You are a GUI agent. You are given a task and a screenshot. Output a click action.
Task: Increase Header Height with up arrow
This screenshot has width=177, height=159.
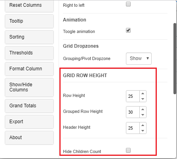point(143,125)
